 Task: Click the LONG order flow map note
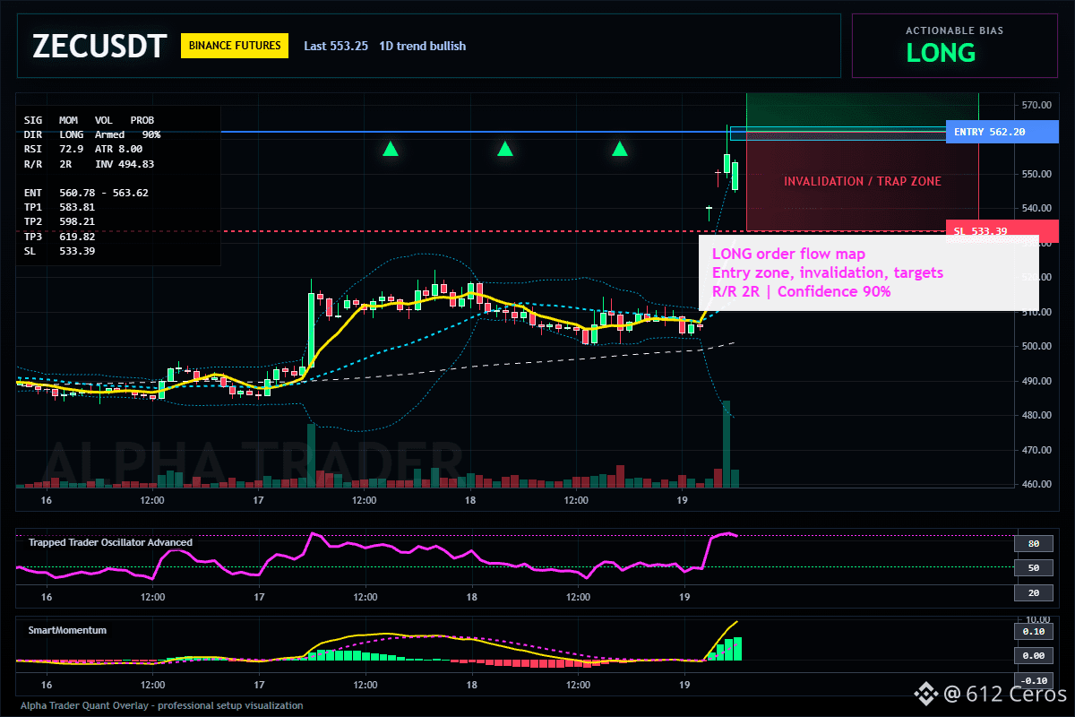click(788, 255)
